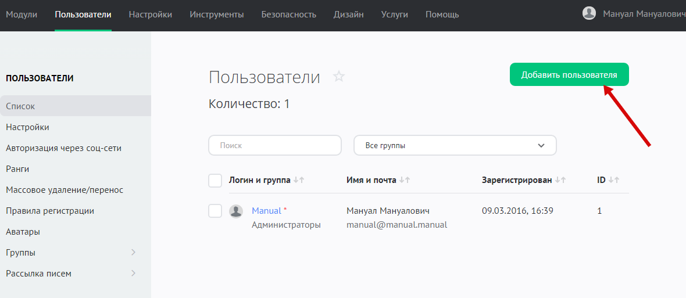This screenshot has height=298, width=686.
Task: Open the Manual user login link
Action: pyautogui.click(x=266, y=211)
